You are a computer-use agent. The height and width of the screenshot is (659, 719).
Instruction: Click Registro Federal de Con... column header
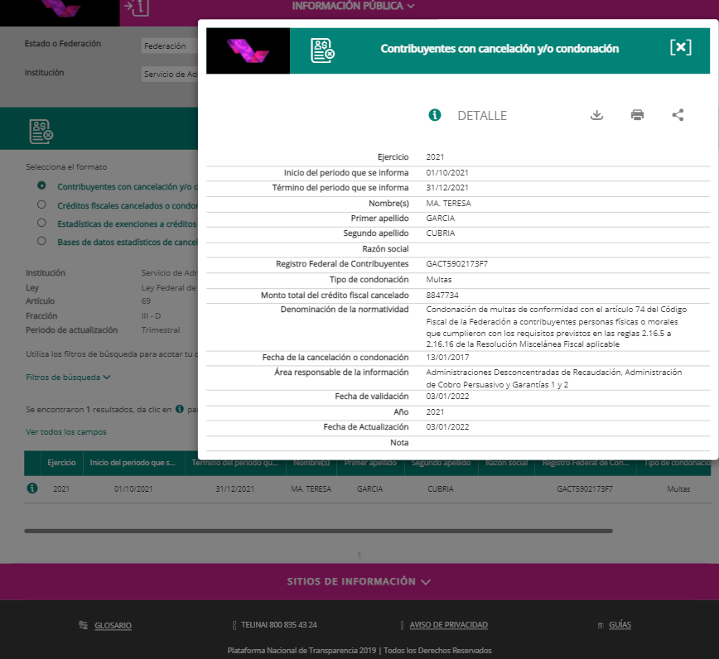[585, 463]
